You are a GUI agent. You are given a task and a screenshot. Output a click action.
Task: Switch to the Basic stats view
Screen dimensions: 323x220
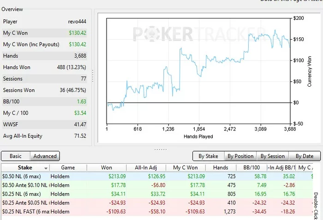(16, 156)
